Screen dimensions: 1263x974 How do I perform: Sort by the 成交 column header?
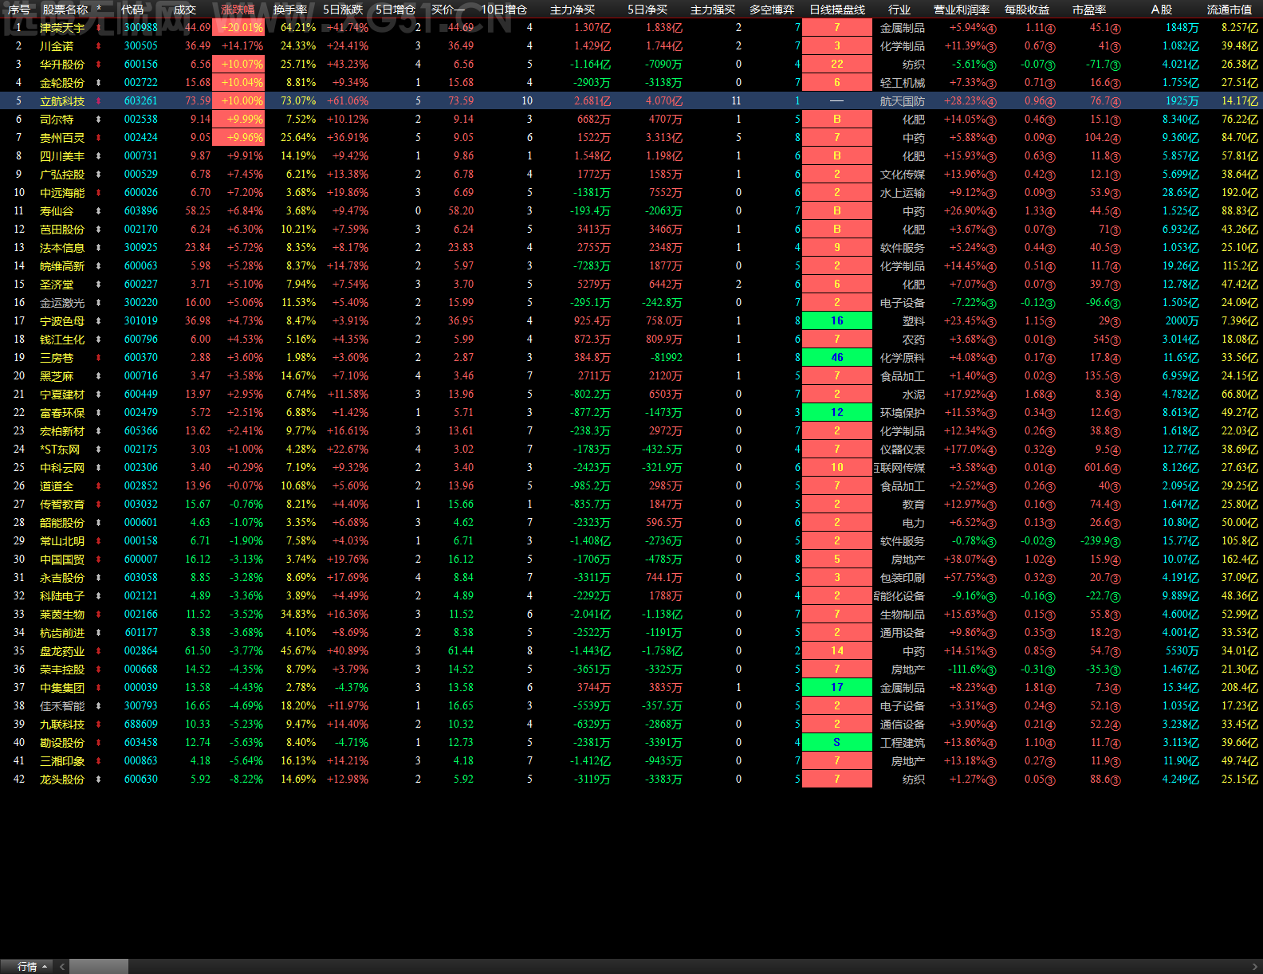(185, 10)
